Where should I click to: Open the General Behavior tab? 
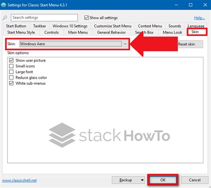coord(111,32)
